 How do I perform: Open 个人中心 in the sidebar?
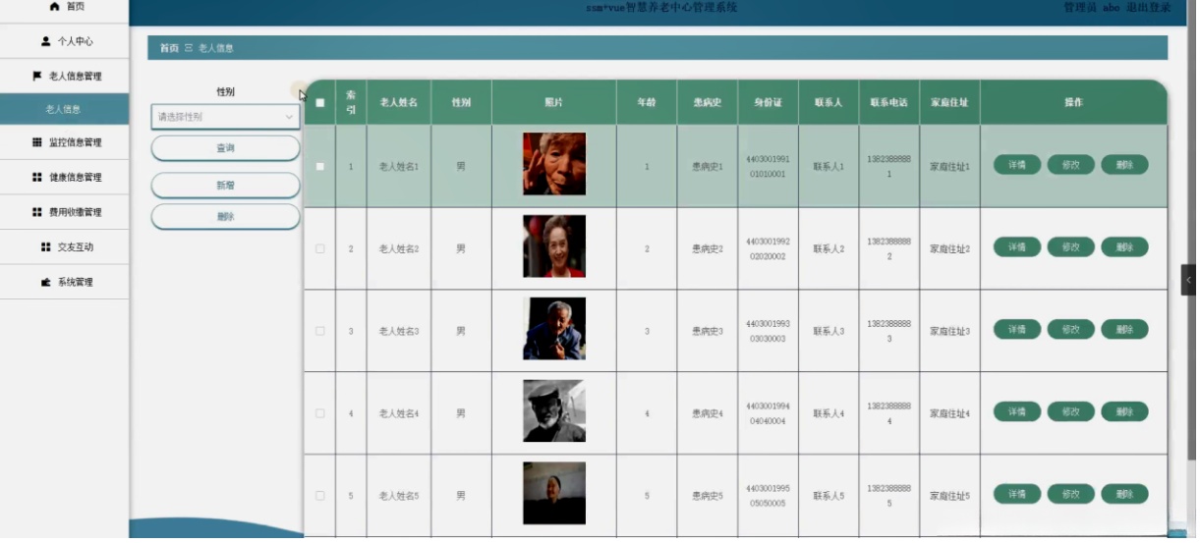click(65, 41)
